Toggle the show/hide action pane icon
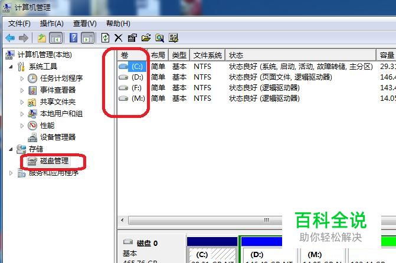The height and width of the screenshot is (263, 396). (x=87, y=38)
